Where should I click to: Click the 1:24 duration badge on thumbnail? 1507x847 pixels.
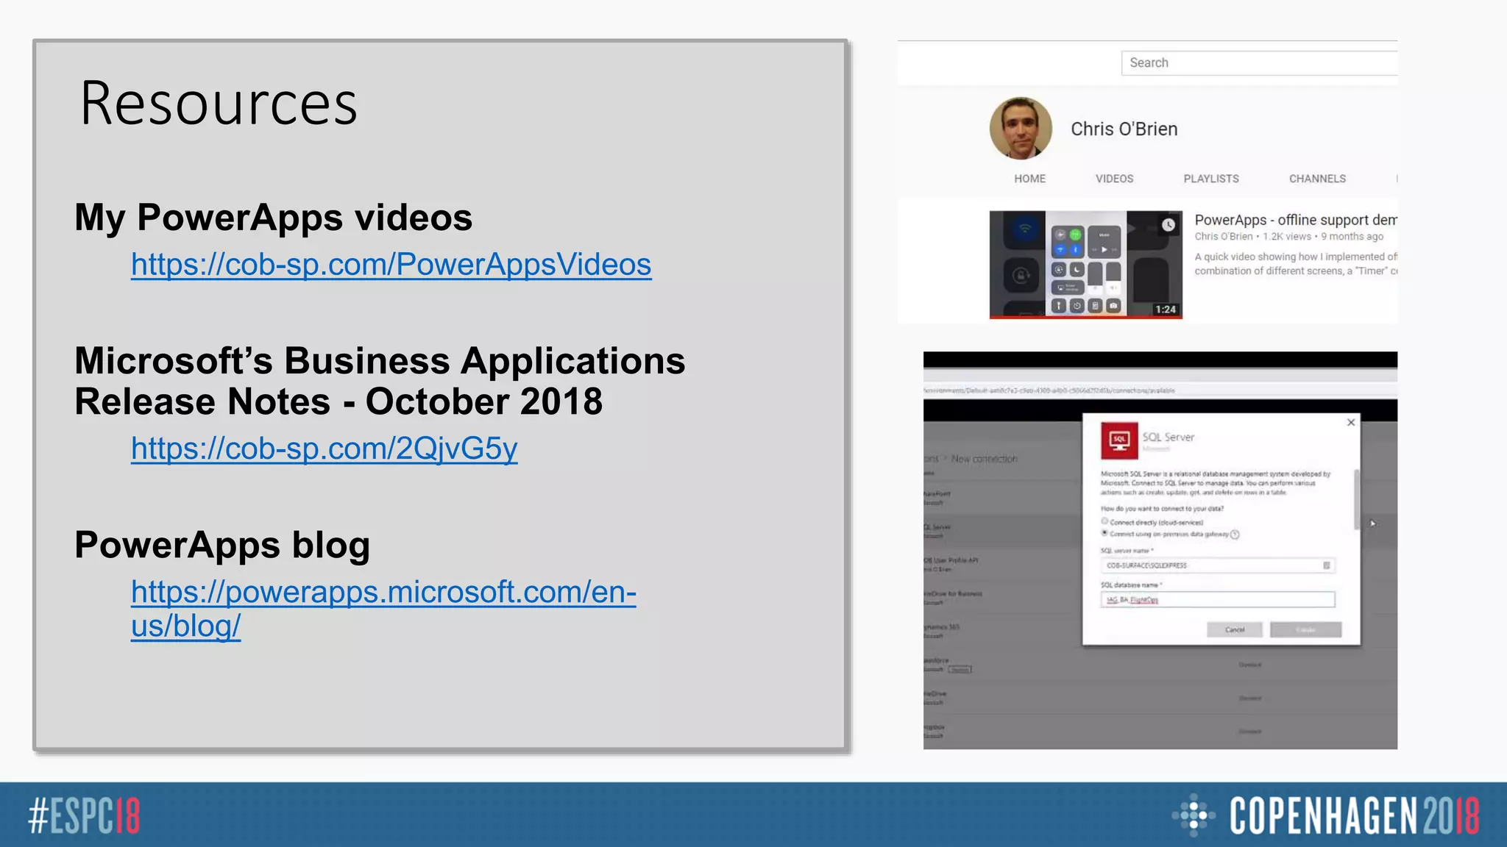[1166, 310]
